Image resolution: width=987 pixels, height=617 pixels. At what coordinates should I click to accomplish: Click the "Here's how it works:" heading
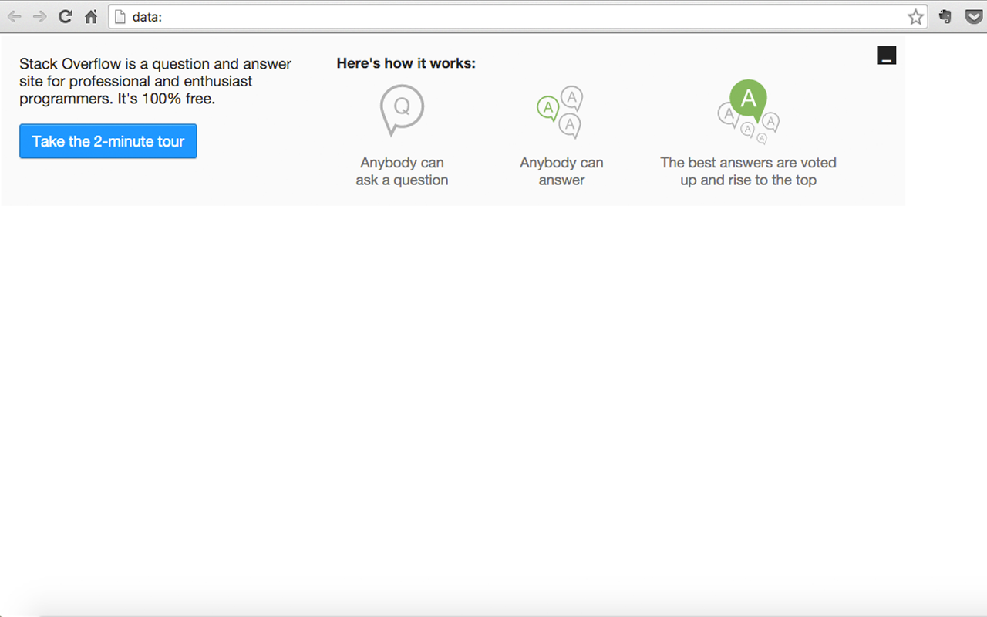[406, 63]
